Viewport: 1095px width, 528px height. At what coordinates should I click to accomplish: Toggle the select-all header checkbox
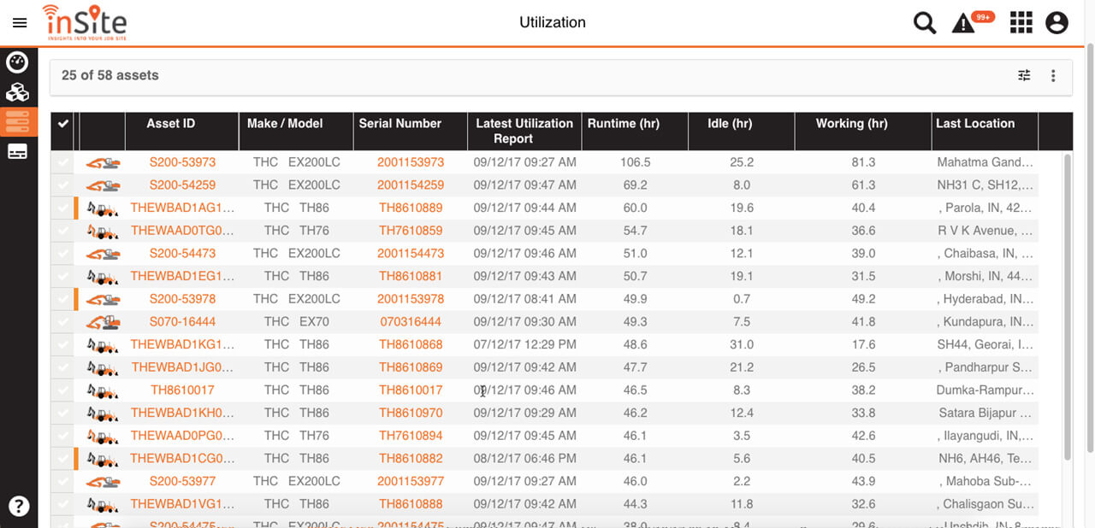point(62,124)
